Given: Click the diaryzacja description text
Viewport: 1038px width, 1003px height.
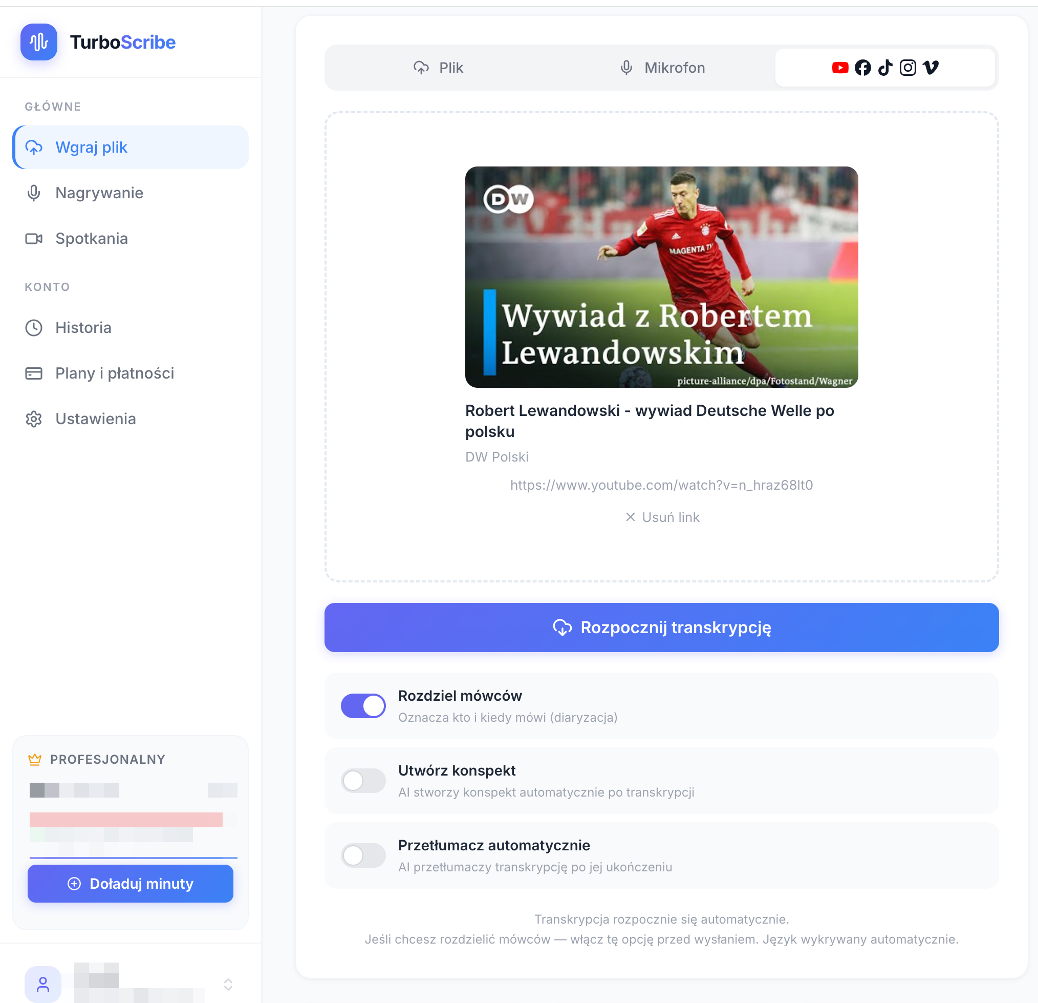Looking at the screenshot, I should (508, 718).
